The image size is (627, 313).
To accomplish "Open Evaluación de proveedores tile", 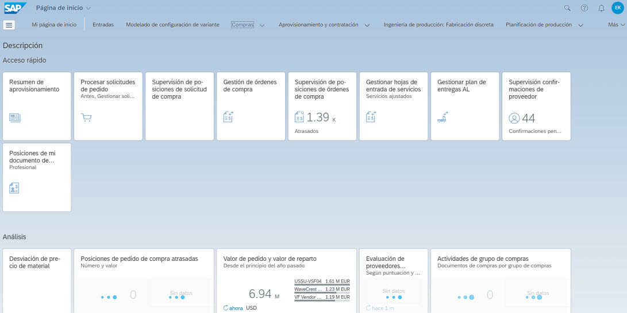I will click(394, 281).
